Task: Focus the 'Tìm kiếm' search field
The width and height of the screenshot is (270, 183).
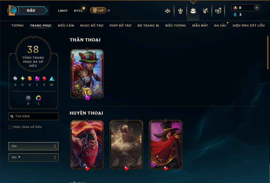Action: [33, 116]
